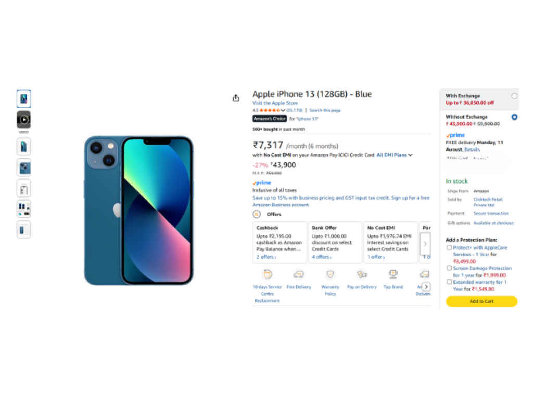This screenshot has width=533, height=393.
Task: Click the 10 days Service Centre Replacement icon
Action: 267,274
